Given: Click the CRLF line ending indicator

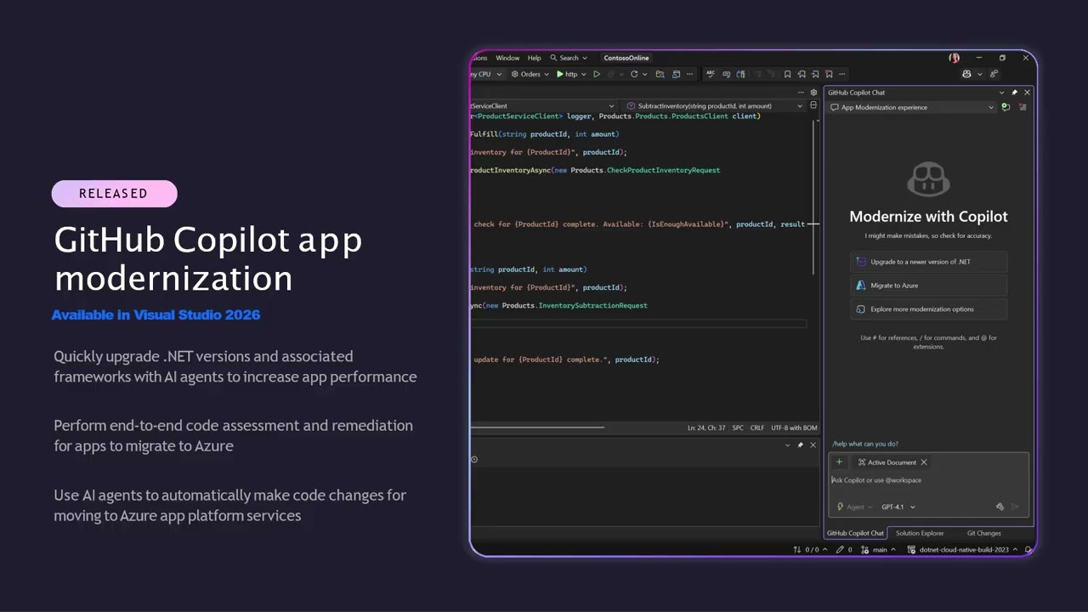Looking at the screenshot, I should click(756, 428).
